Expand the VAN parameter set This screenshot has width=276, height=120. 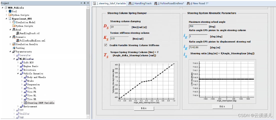14,117
